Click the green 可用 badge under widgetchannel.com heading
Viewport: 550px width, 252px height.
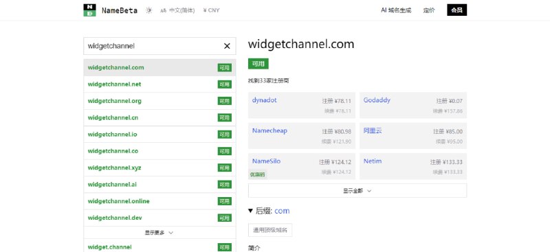258,64
